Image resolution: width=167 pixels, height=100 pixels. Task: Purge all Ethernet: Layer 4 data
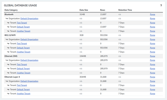(152, 77)
